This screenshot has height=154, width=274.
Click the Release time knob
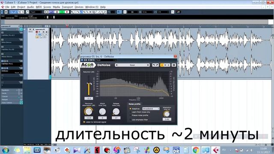(116, 111)
